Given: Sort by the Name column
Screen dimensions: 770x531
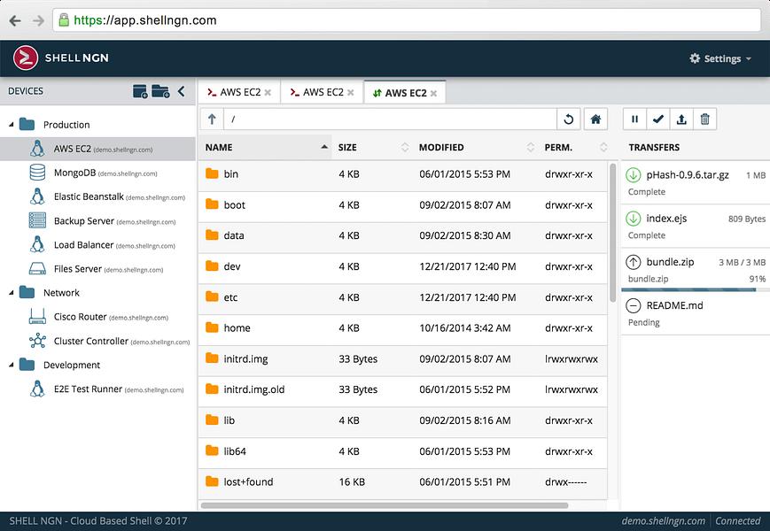Looking at the screenshot, I should [x=265, y=147].
